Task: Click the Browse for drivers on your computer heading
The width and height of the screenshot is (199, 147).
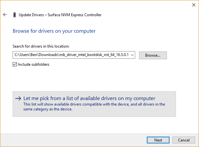Action: click(54, 31)
